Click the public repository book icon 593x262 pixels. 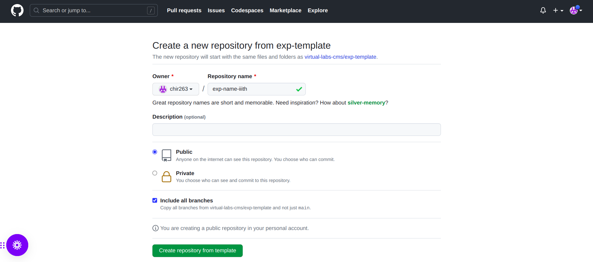[x=167, y=155]
